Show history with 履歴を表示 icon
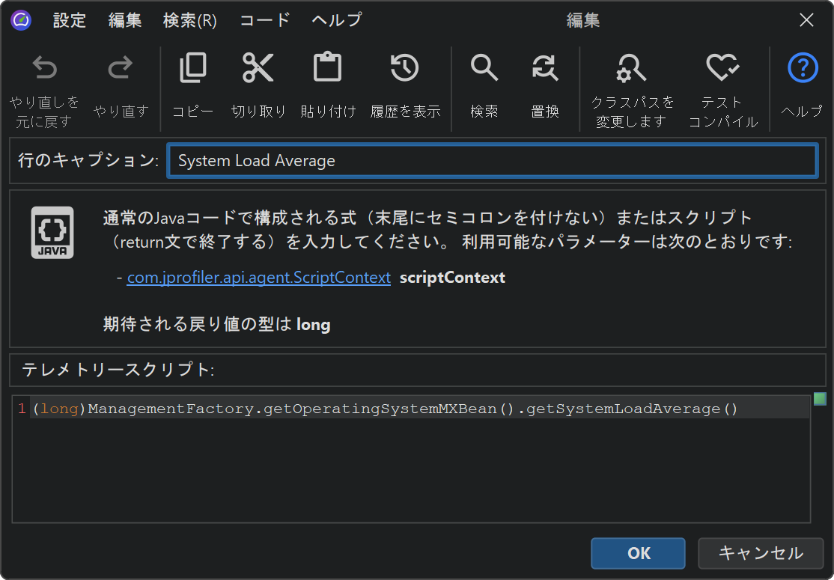834x580 pixels. (405, 70)
